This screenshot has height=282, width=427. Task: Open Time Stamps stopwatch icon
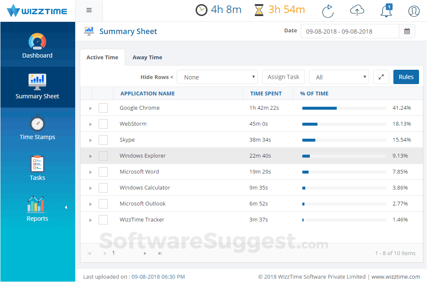click(37, 123)
